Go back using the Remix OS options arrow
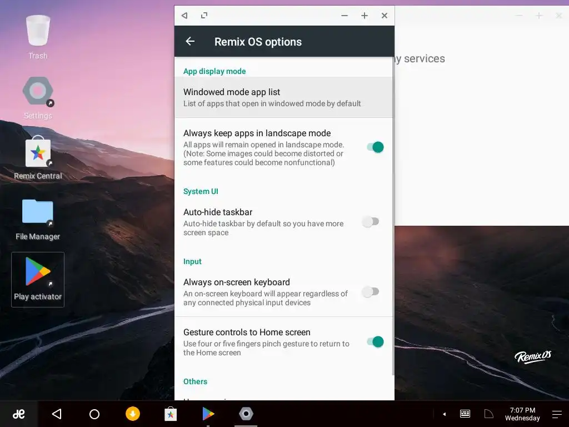This screenshot has height=427, width=569. click(x=190, y=41)
